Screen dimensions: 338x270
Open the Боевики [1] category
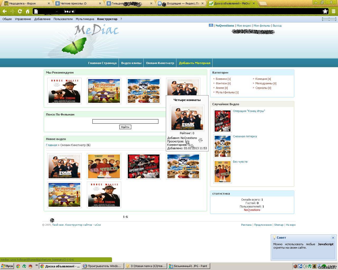[223, 79]
